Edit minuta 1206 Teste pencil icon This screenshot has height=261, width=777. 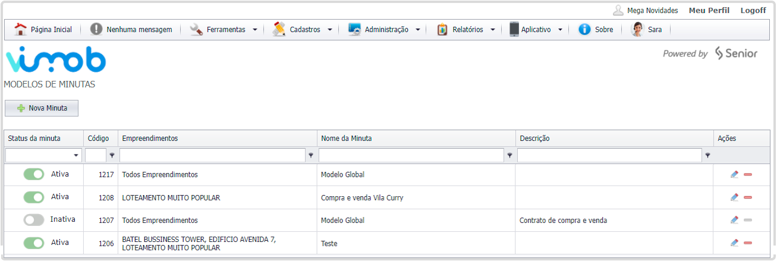[x=735, y=242]
